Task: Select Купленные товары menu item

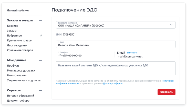Action: pos(19,40)
